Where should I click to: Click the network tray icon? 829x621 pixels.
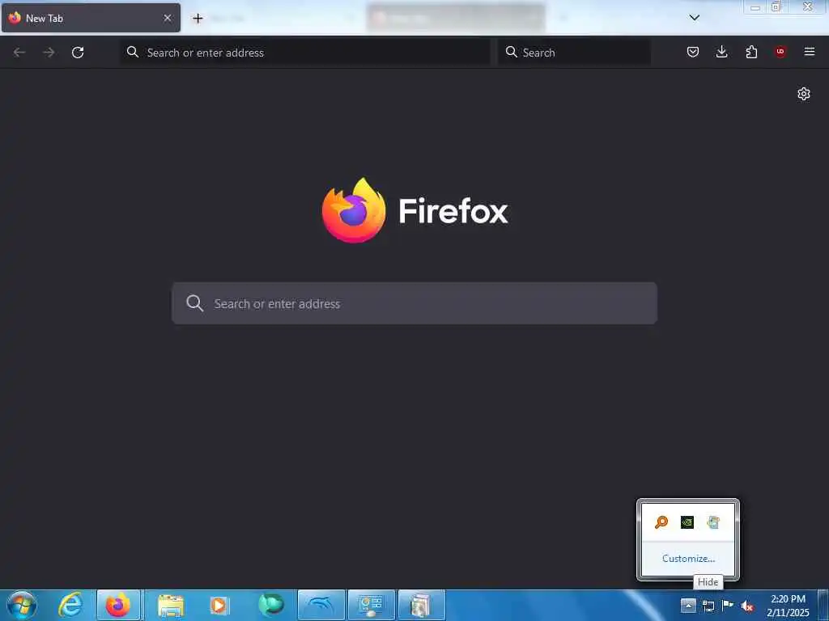(x=708, y=606)
